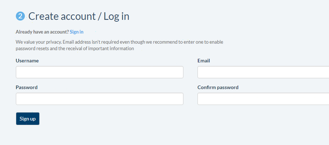Image resolution: width=329 pixels, height=145 pixels.
Task: Click into the Email text box
Action: point(263,72)
